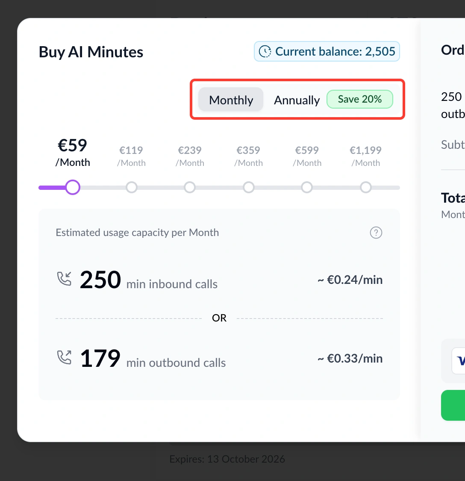Click the outbound call phone icon

(65, 357)
